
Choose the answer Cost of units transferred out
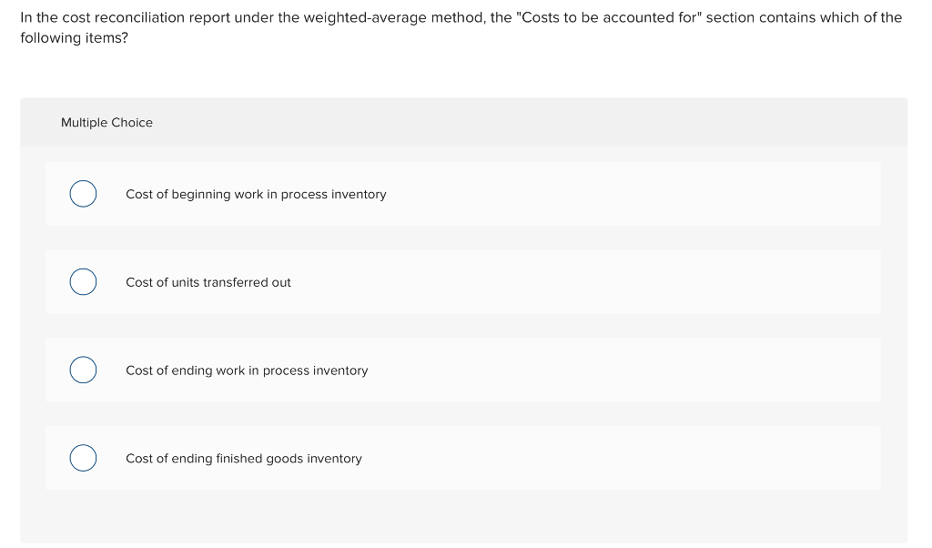(208, 282)
